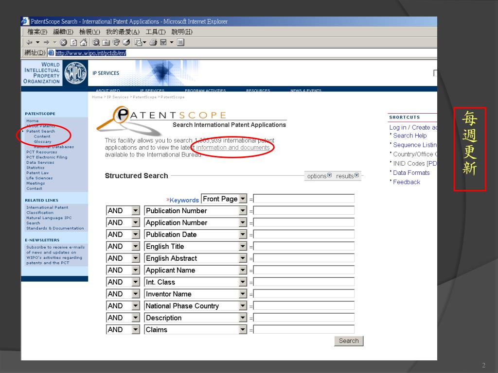Open the Back history dropdown arrow
Screen dimensions: 498x373
click(37, 42)
